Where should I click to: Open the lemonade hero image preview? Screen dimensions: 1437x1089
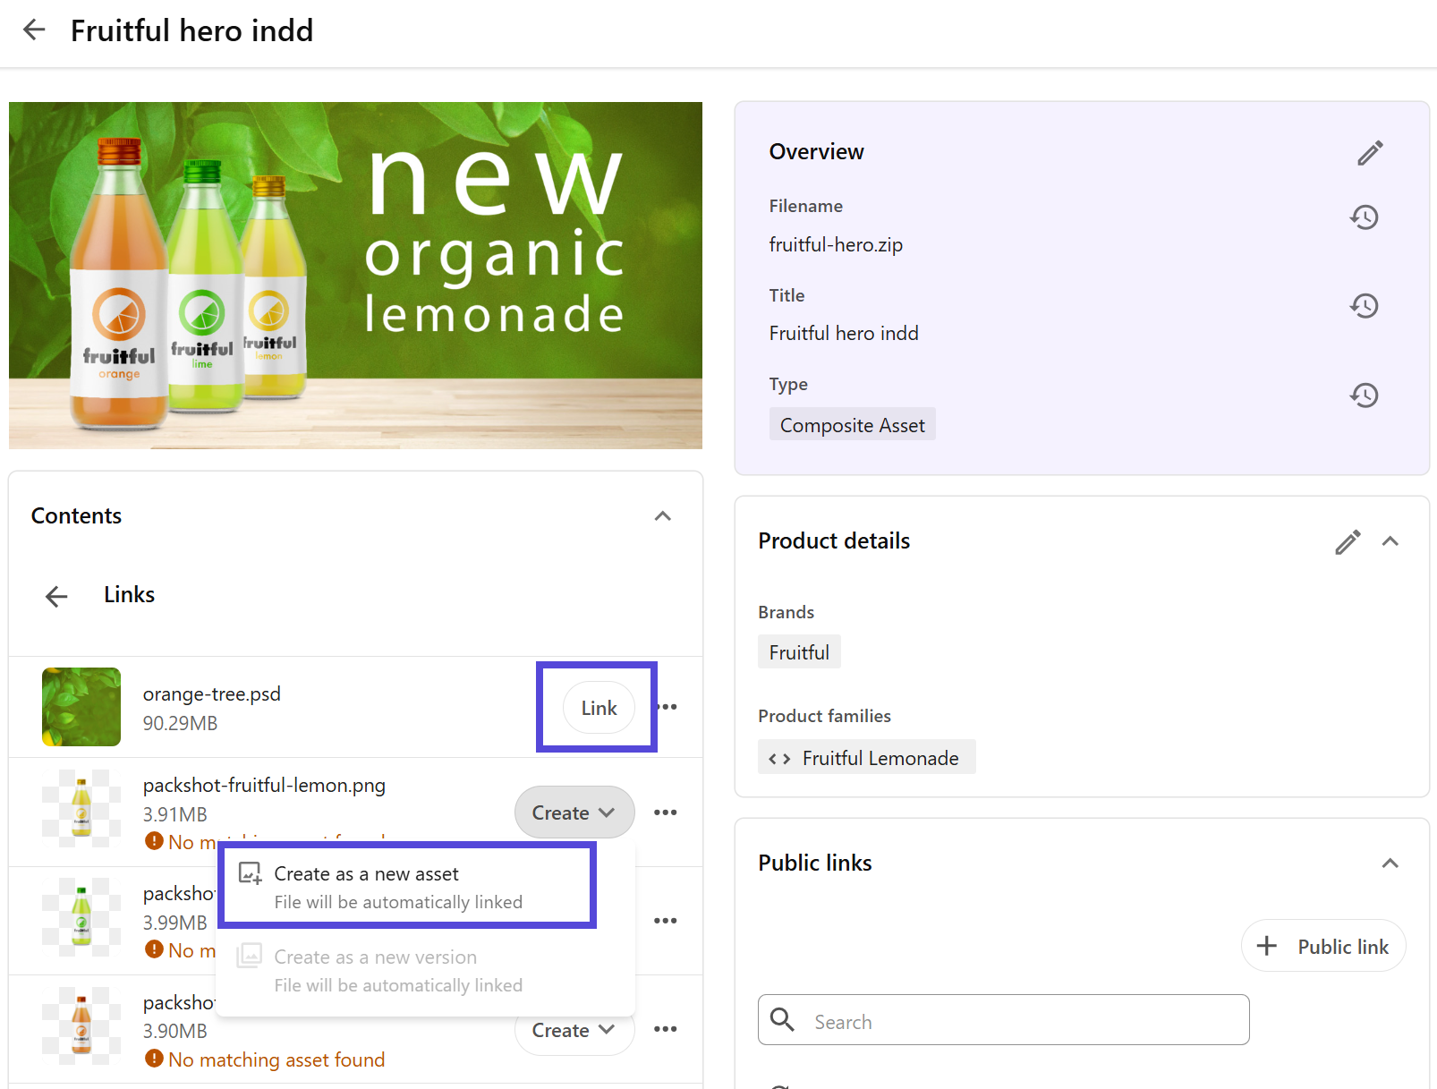(355, 276)
